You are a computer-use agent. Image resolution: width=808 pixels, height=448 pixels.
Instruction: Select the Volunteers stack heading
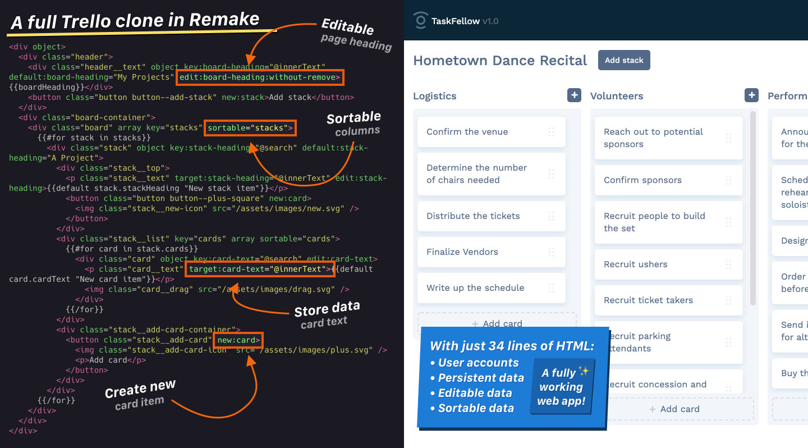coord(617,96)
